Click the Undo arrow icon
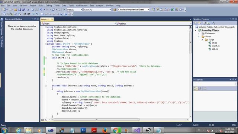Image resolution: width=238 pixels, height=134 pixels. (41, 10)
